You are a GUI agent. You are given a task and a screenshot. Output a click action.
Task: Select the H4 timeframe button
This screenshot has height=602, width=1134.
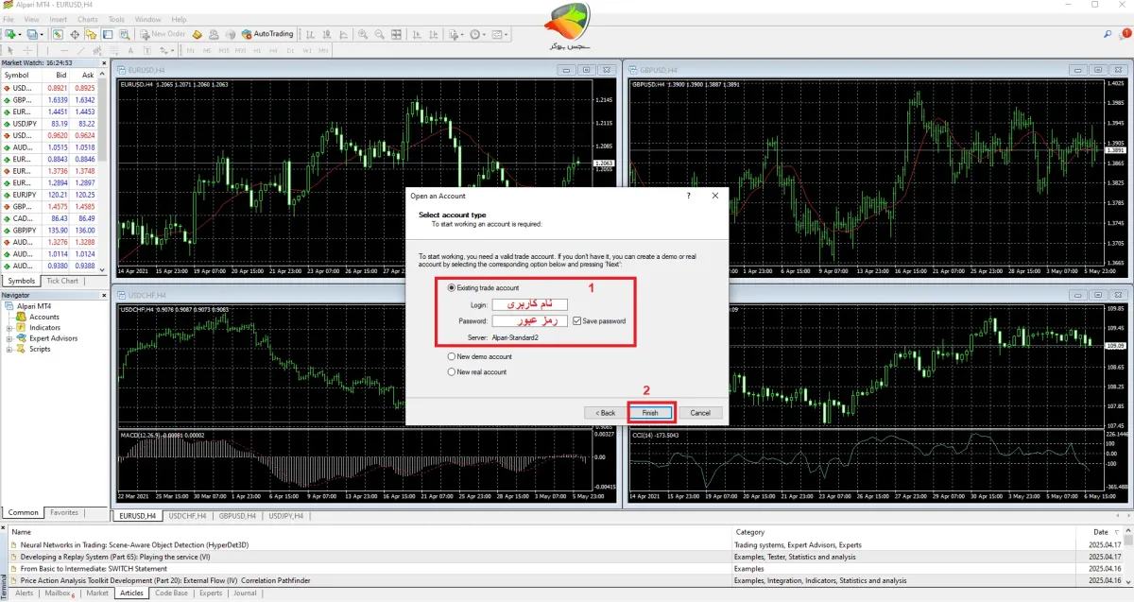(273, 50)
